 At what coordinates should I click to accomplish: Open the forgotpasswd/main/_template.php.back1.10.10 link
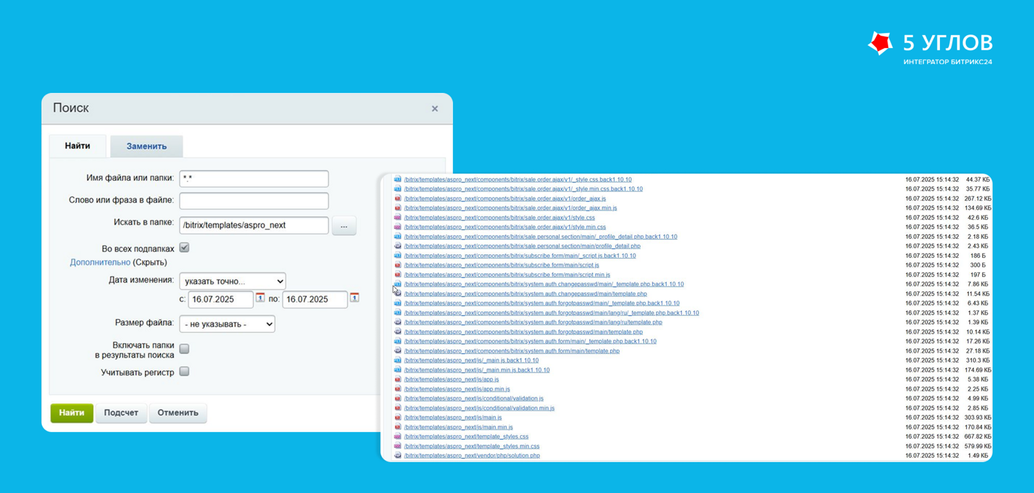[542, 303]
